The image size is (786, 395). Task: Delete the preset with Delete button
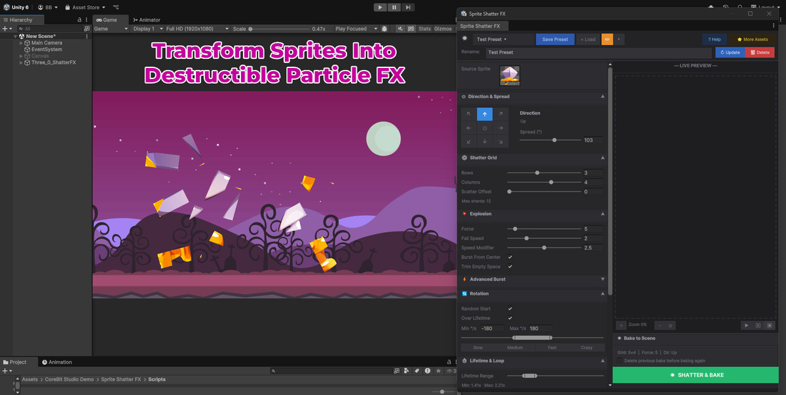pyautogui.click(x=760, y=52)
